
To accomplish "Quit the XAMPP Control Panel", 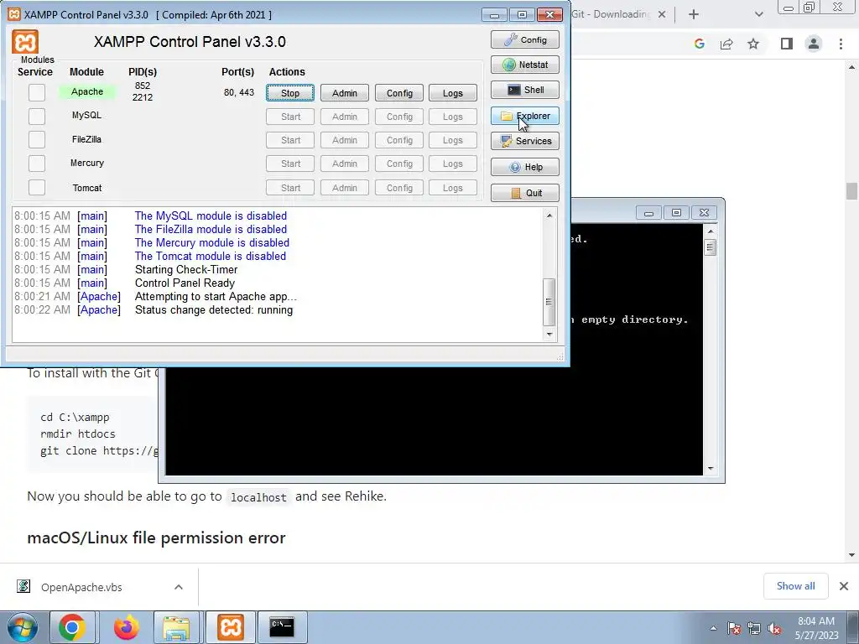I will [x=525, y=193].
